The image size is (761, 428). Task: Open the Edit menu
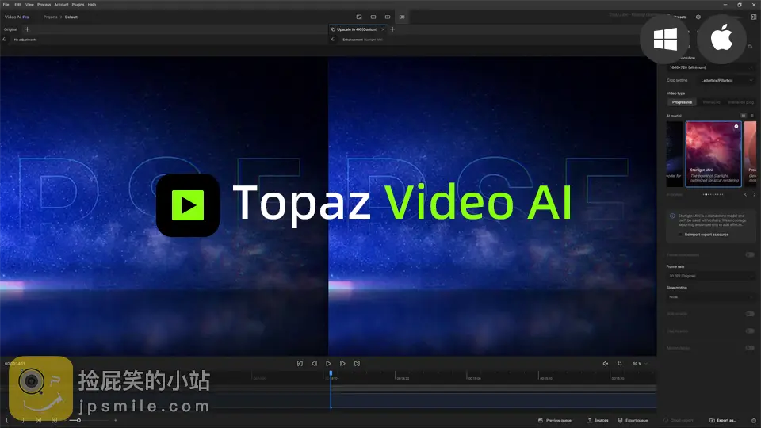(x=17, y=5)
